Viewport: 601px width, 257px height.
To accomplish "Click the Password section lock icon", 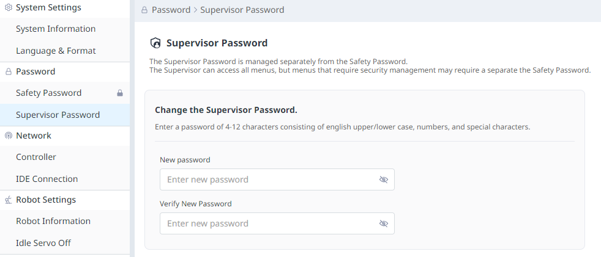I will click(x=9, y=72).
